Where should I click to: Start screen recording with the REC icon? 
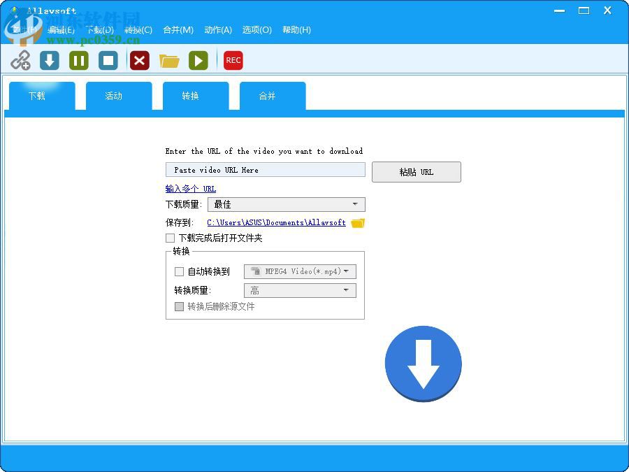pos(233,60)
